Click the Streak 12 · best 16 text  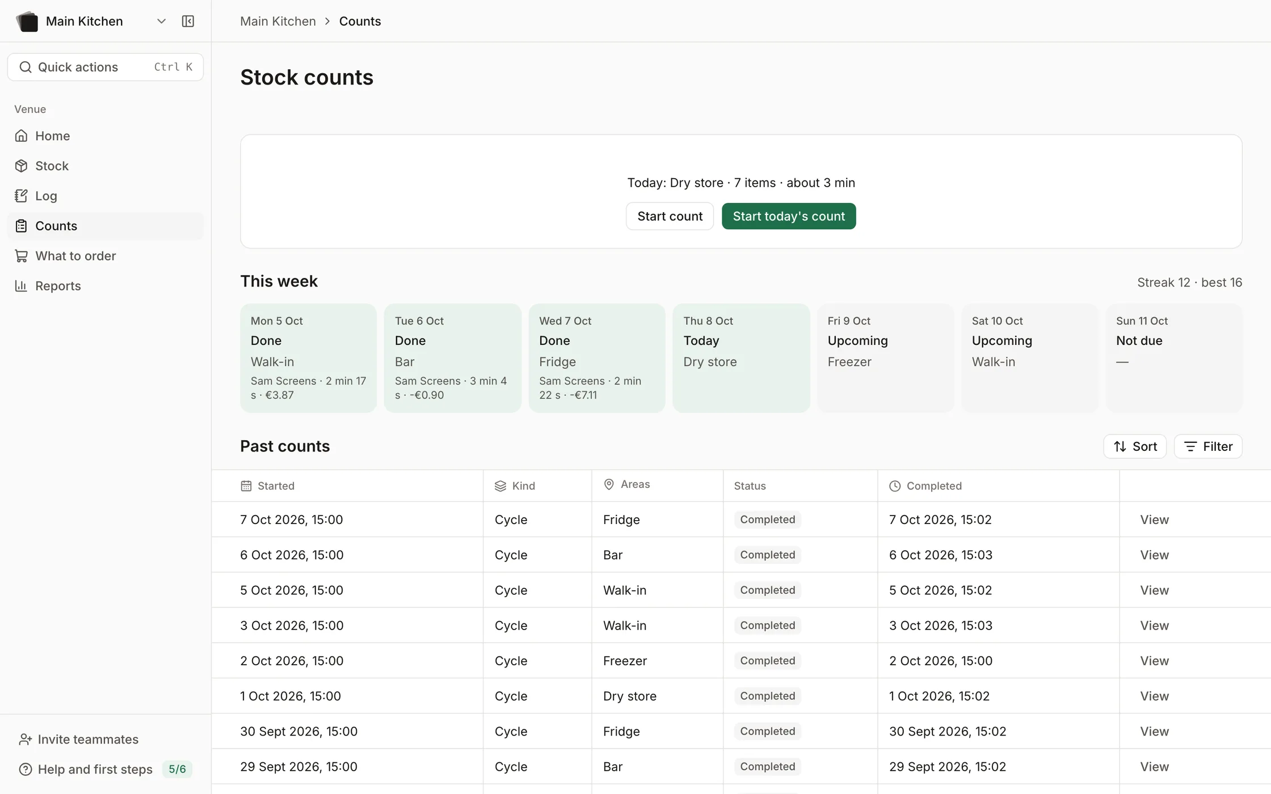[x=1189, y=282]
